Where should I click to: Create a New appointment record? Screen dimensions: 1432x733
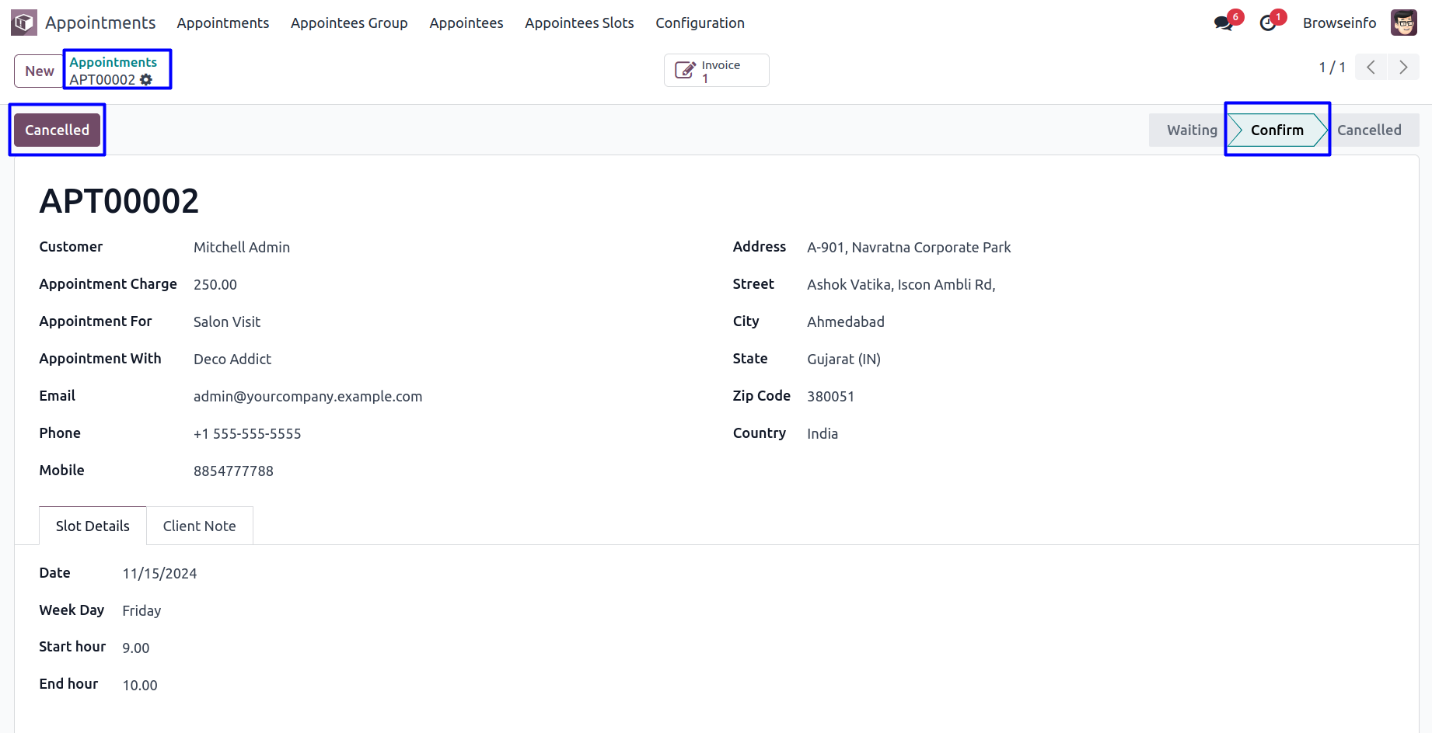39,71
